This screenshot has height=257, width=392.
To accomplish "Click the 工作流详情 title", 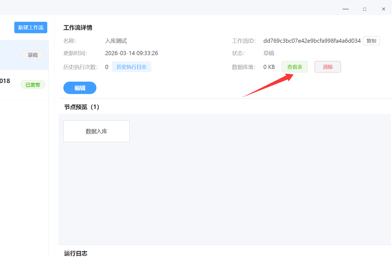I will pos(78,28).
